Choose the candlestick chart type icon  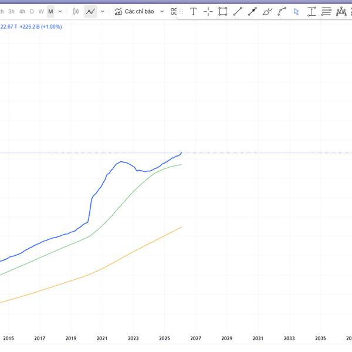coord(76,11)
